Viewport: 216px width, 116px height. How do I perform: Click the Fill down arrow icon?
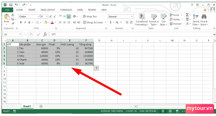[187, 19]
